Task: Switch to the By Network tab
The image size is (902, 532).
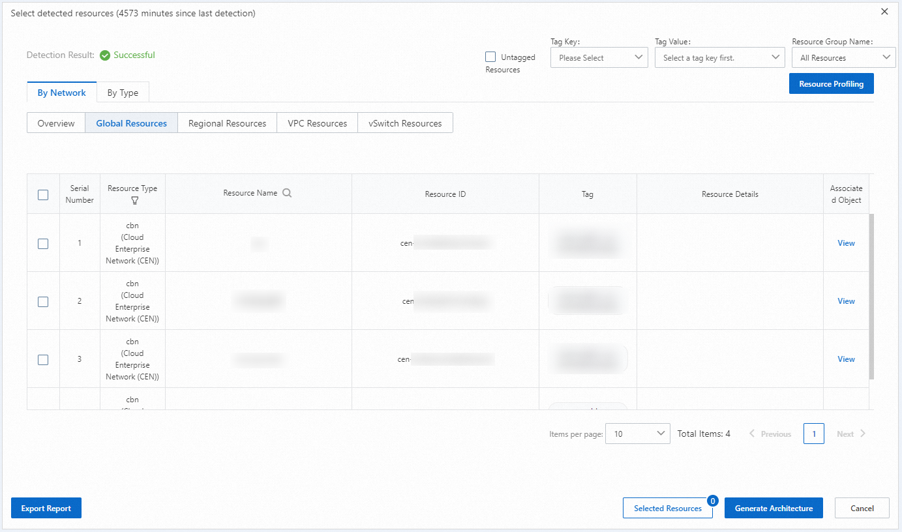Action: pos(62,93)
